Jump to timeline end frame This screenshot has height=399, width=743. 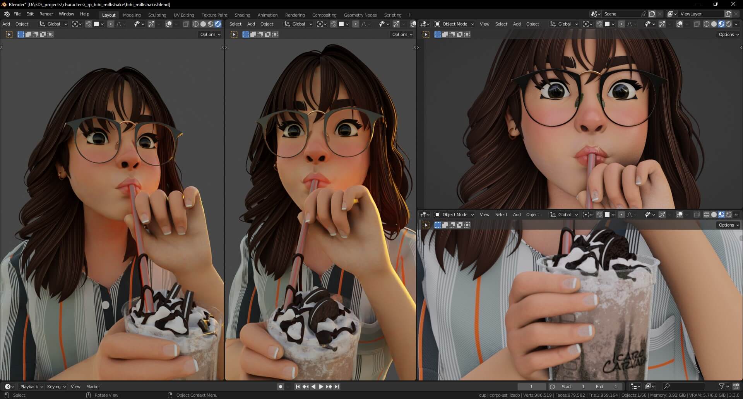(337, 387)
